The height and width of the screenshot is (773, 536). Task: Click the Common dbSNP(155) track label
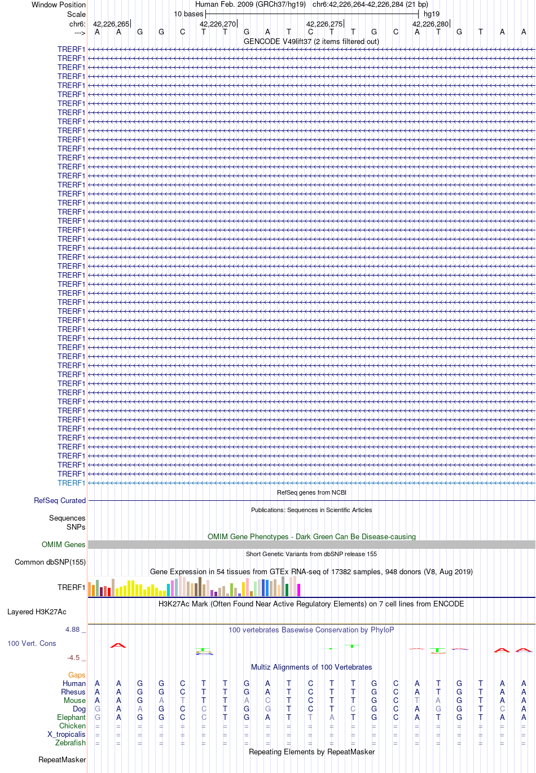click(x=50, y=562)
